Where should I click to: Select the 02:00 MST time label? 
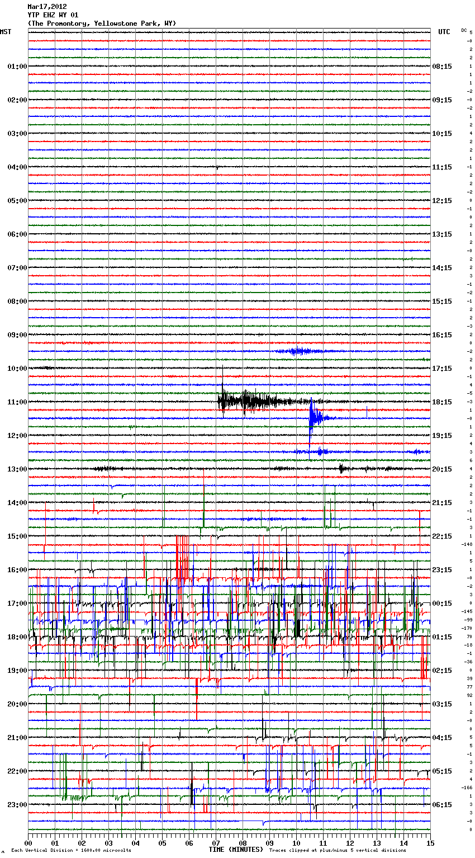pos(17,100)
